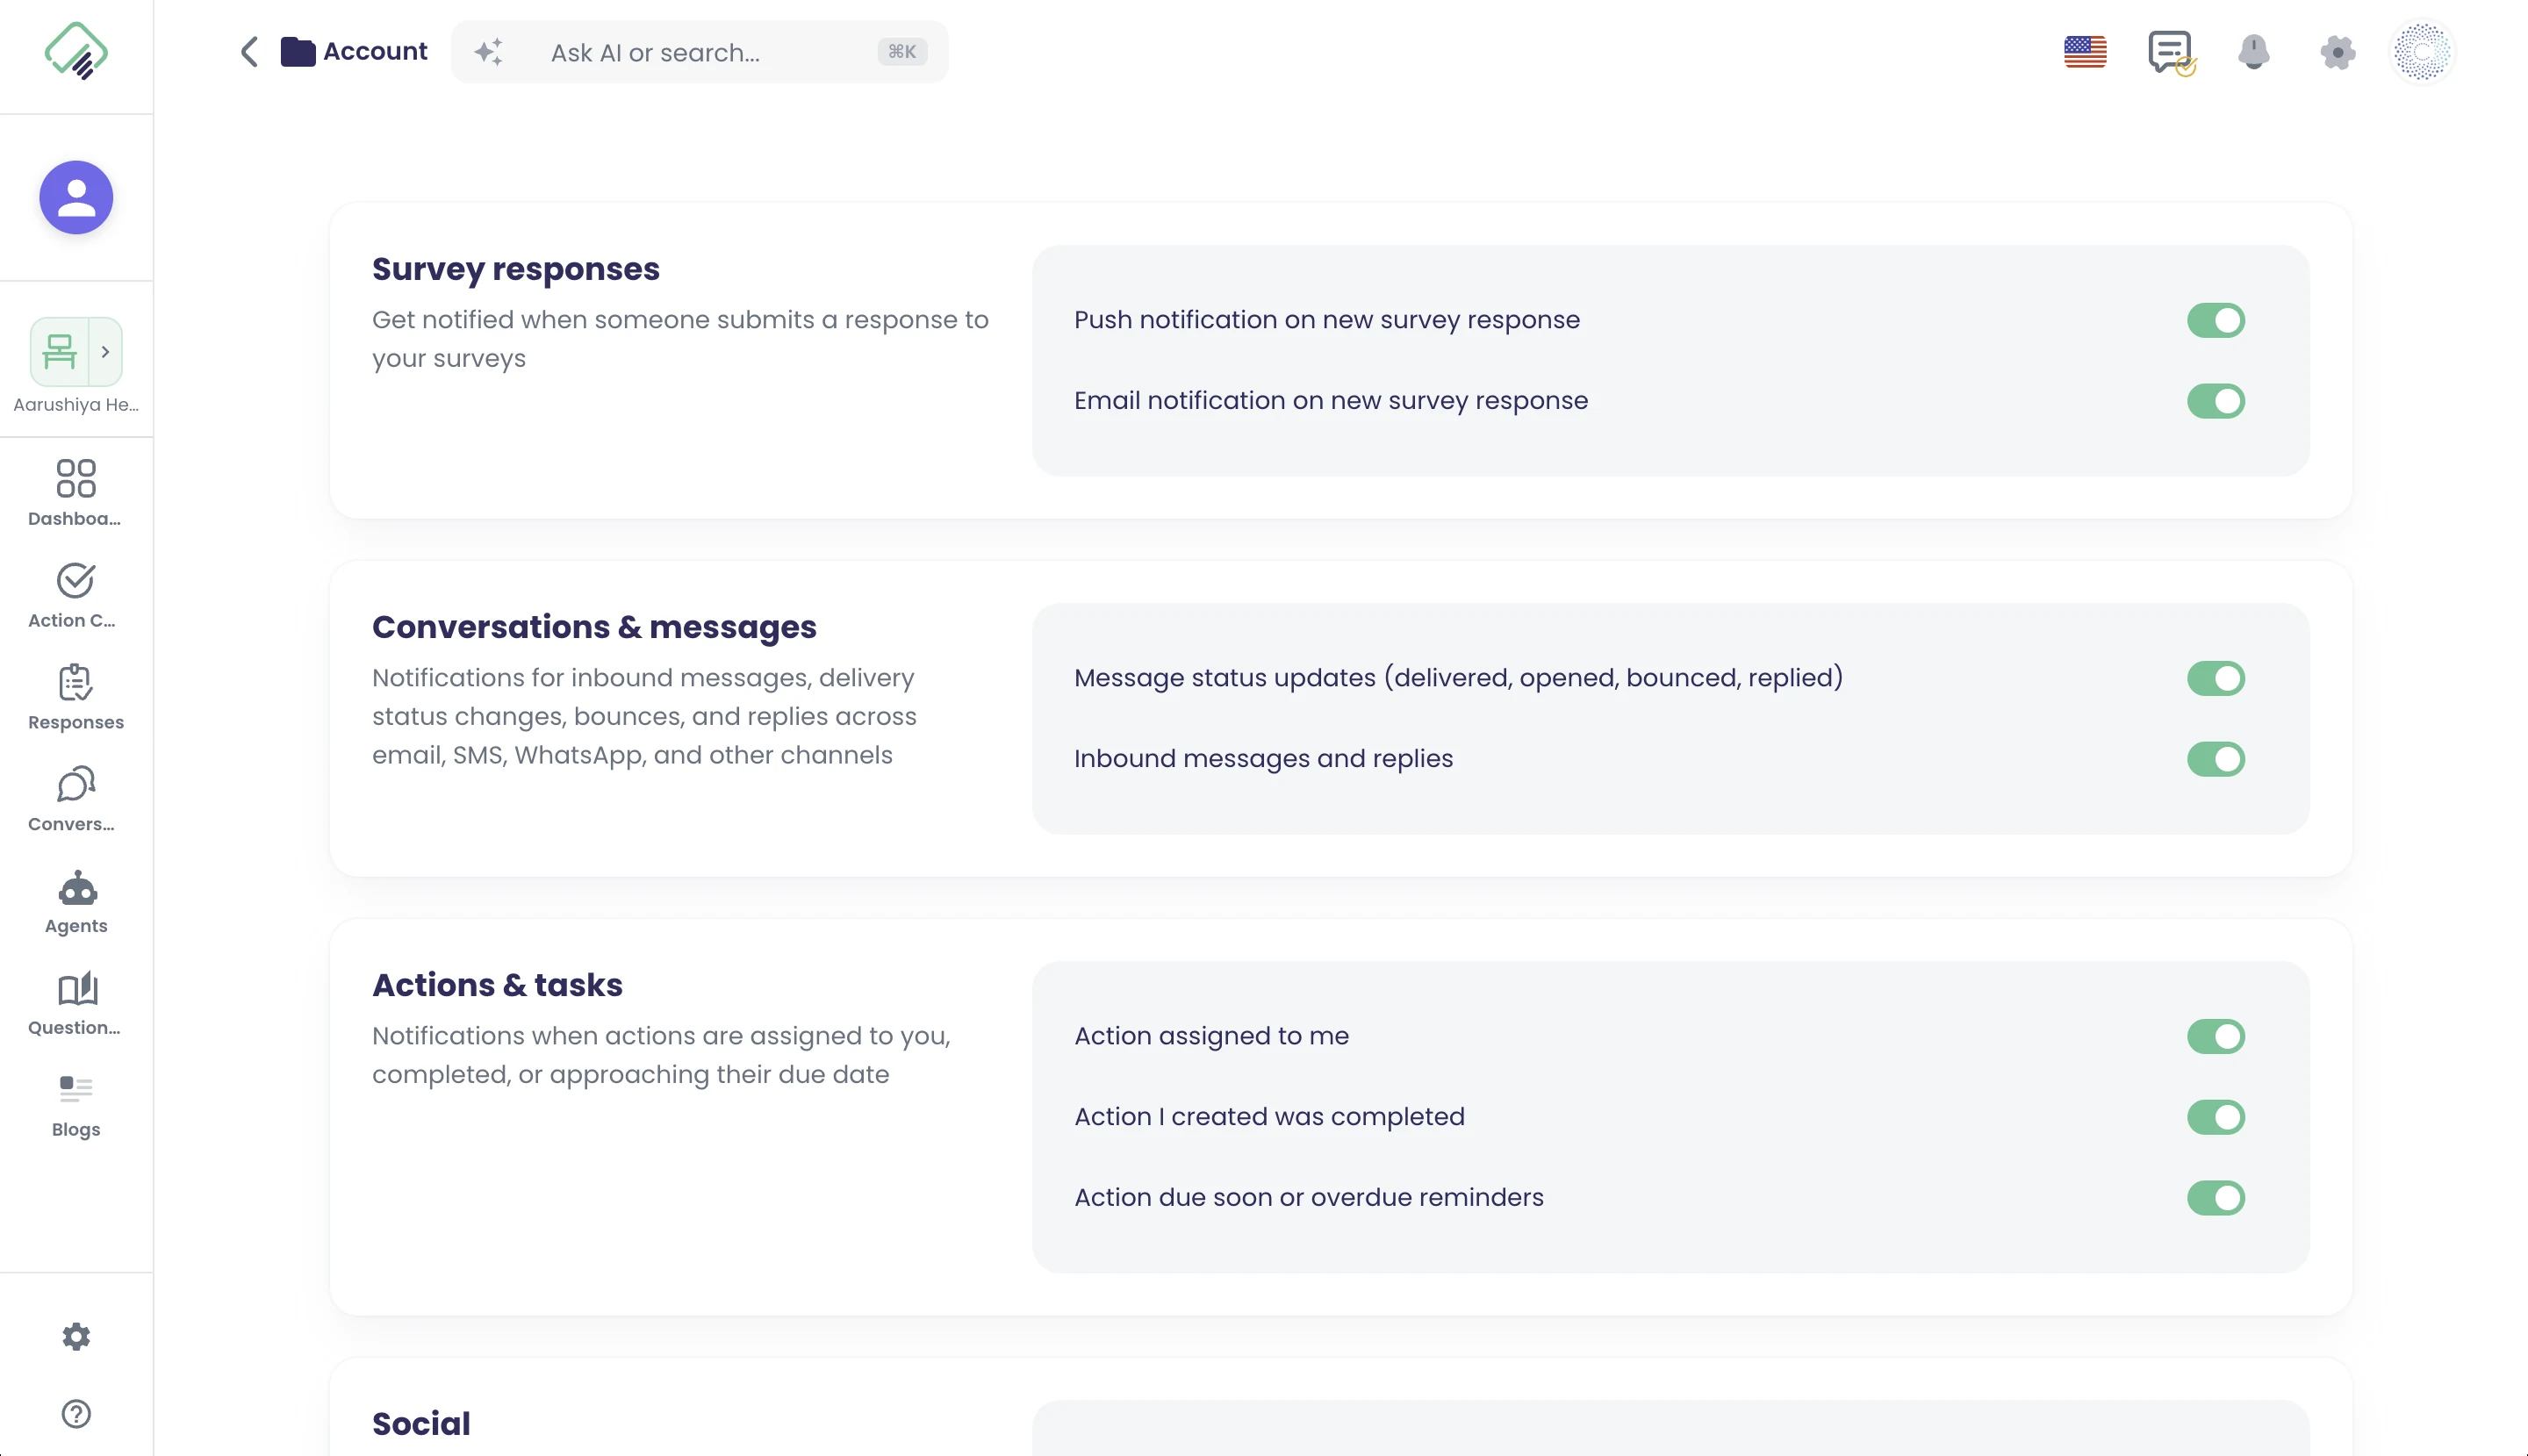Disable push notification on new survey response
The height and width of the screenshot is (1456, 2528).
click(x=2215, y=320)
